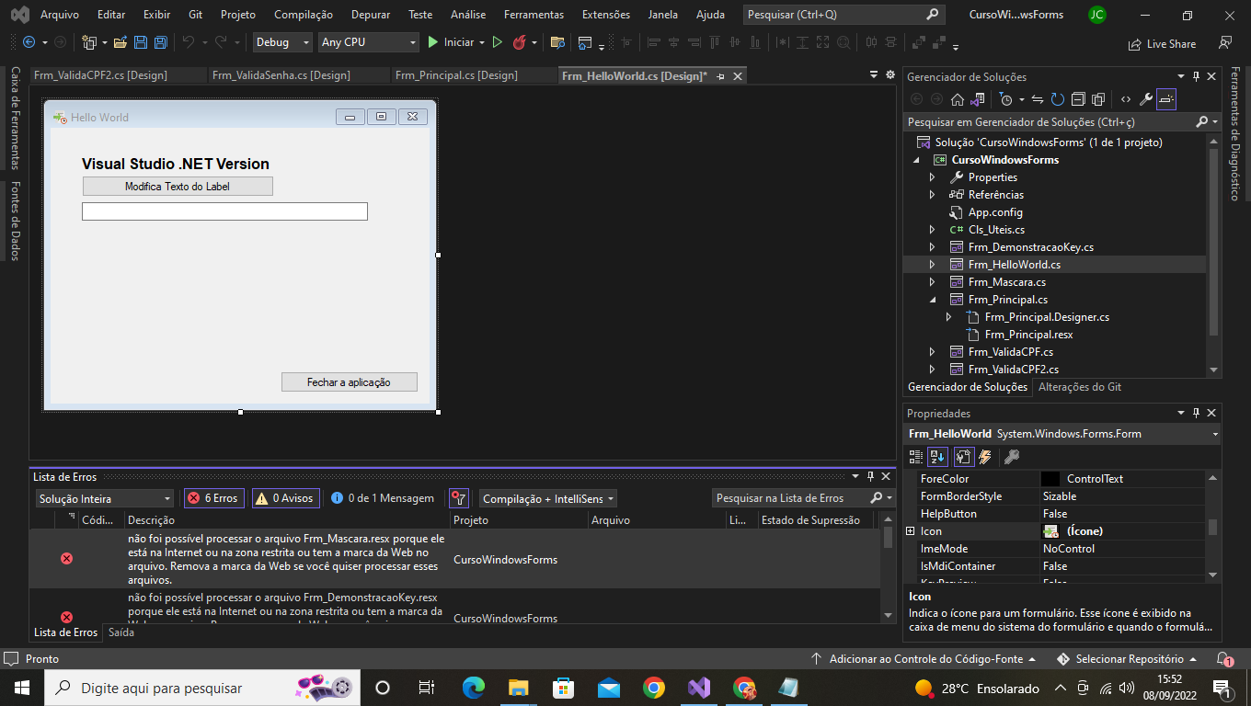Expand the Icon property row
1251x706 pixels.
coord(911,531)
